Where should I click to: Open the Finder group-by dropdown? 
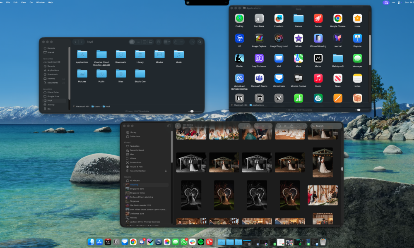tap(167, 42)
